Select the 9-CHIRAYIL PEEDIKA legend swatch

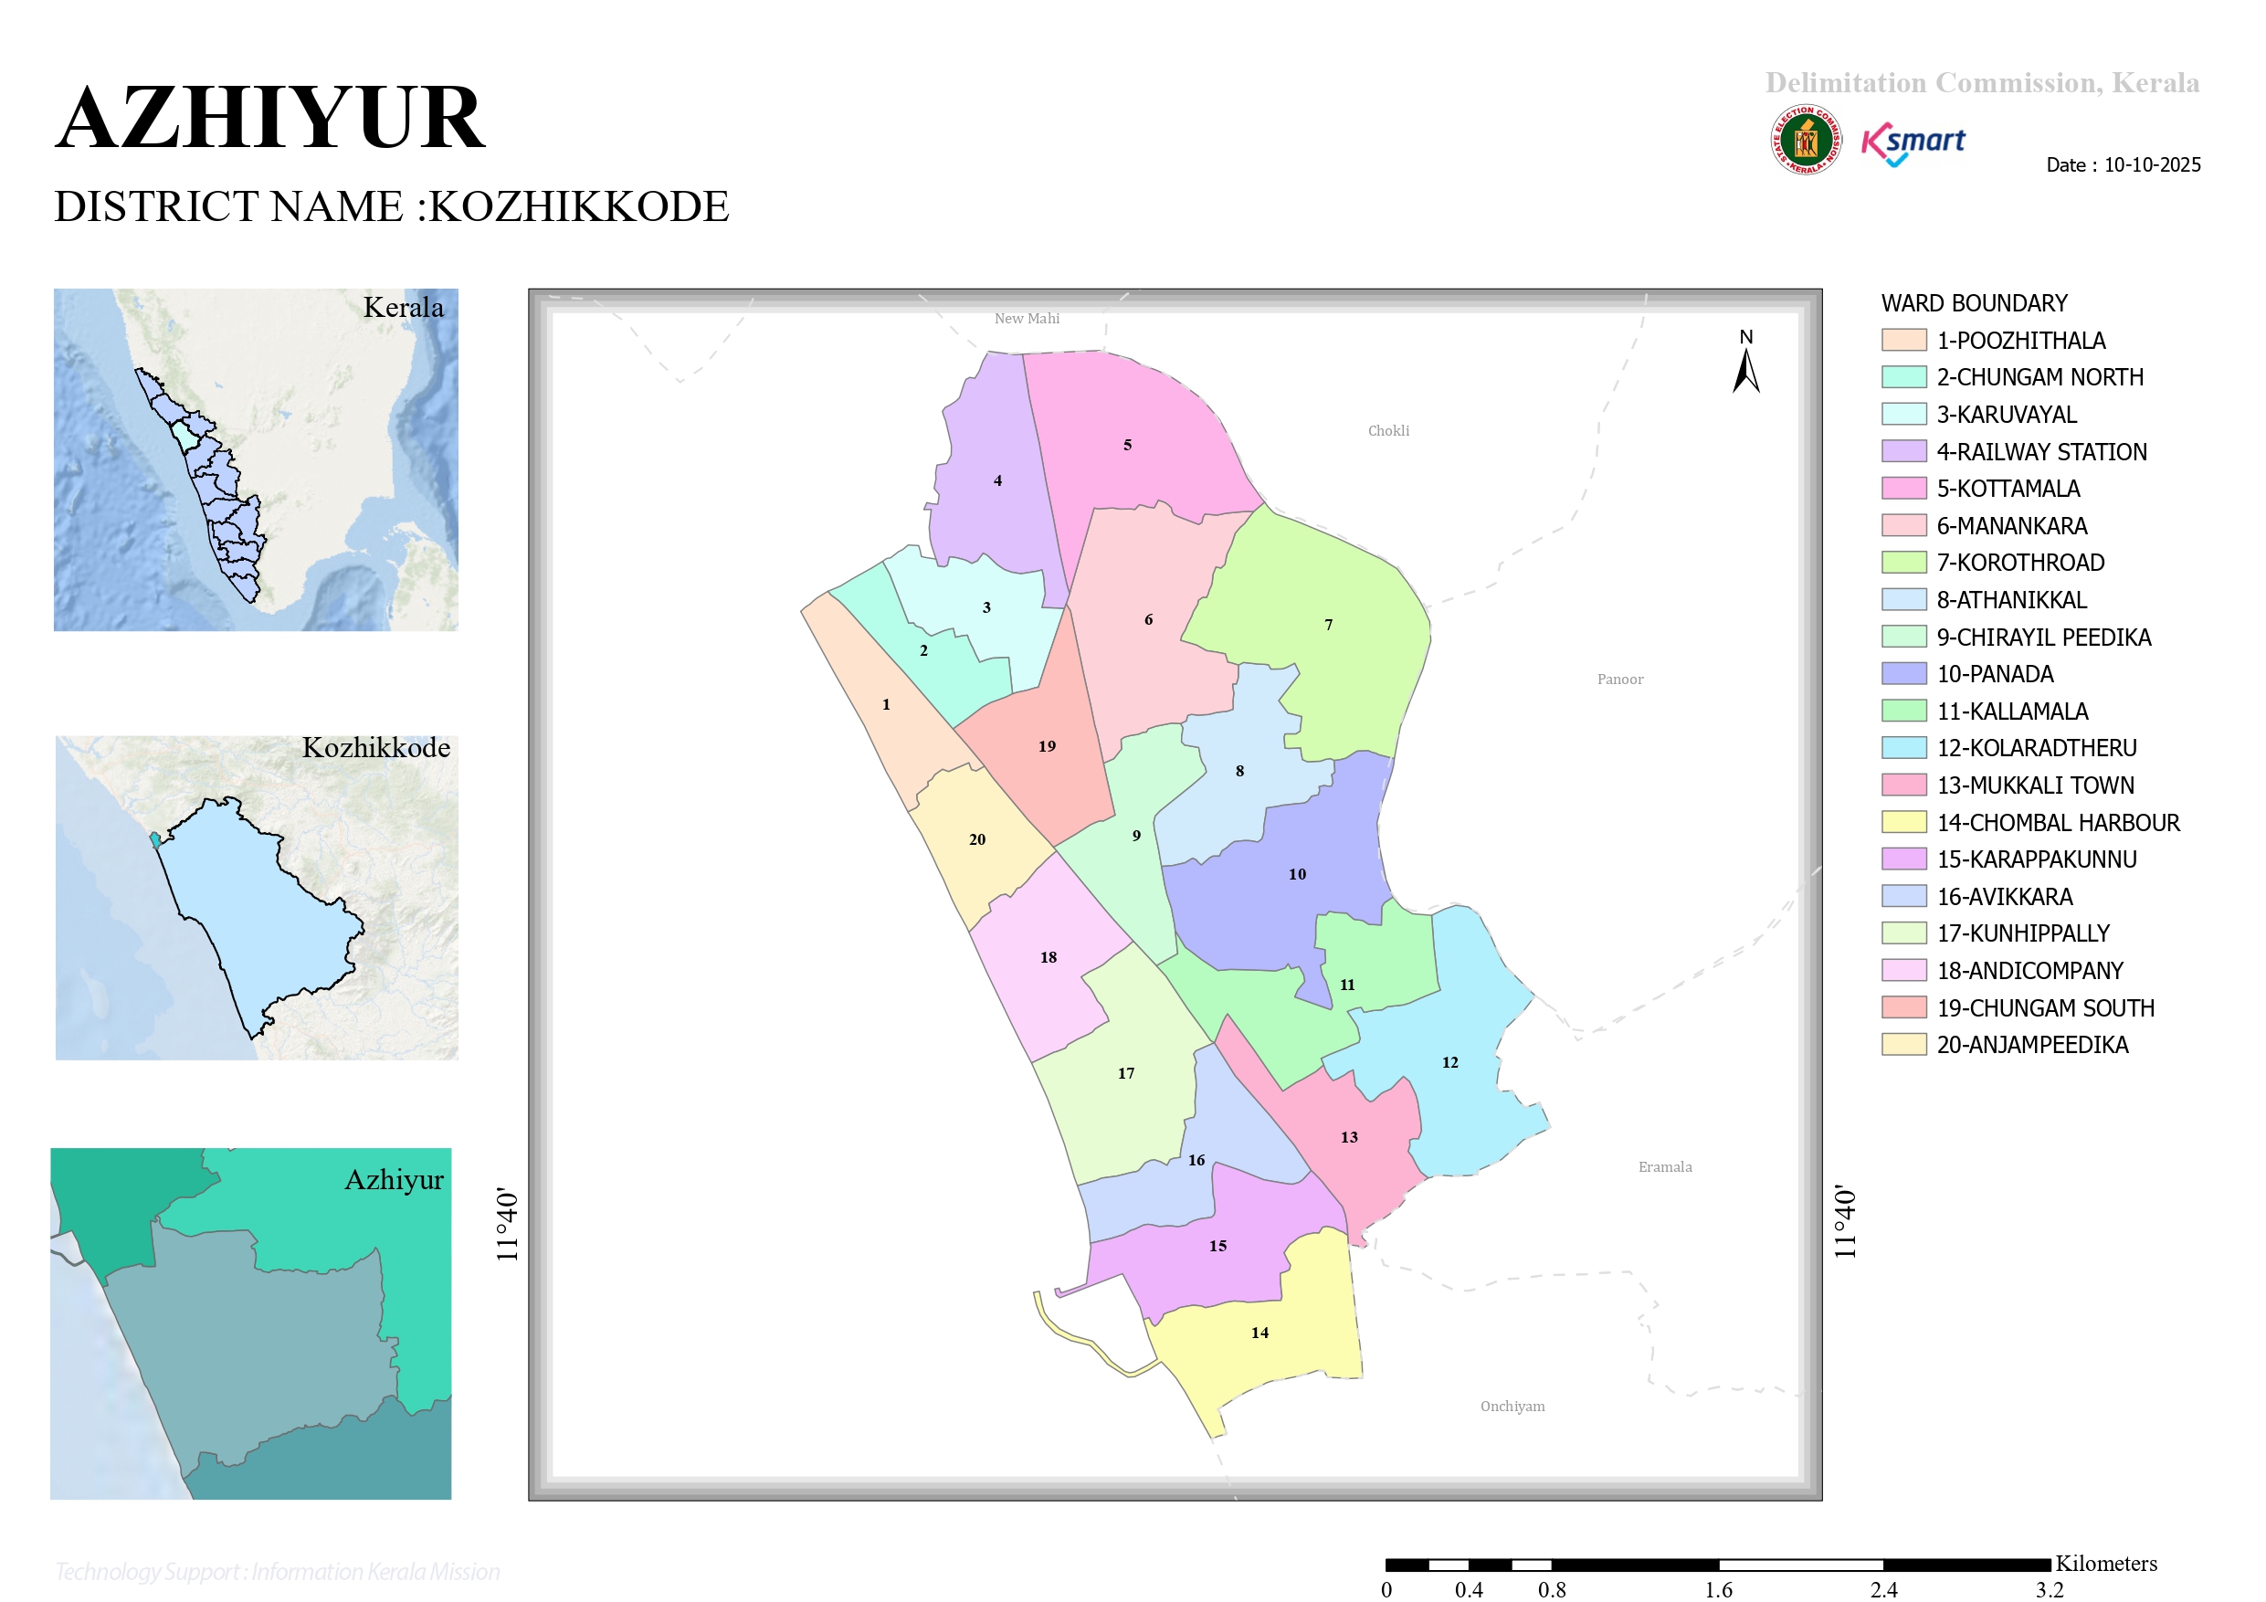1903,637
